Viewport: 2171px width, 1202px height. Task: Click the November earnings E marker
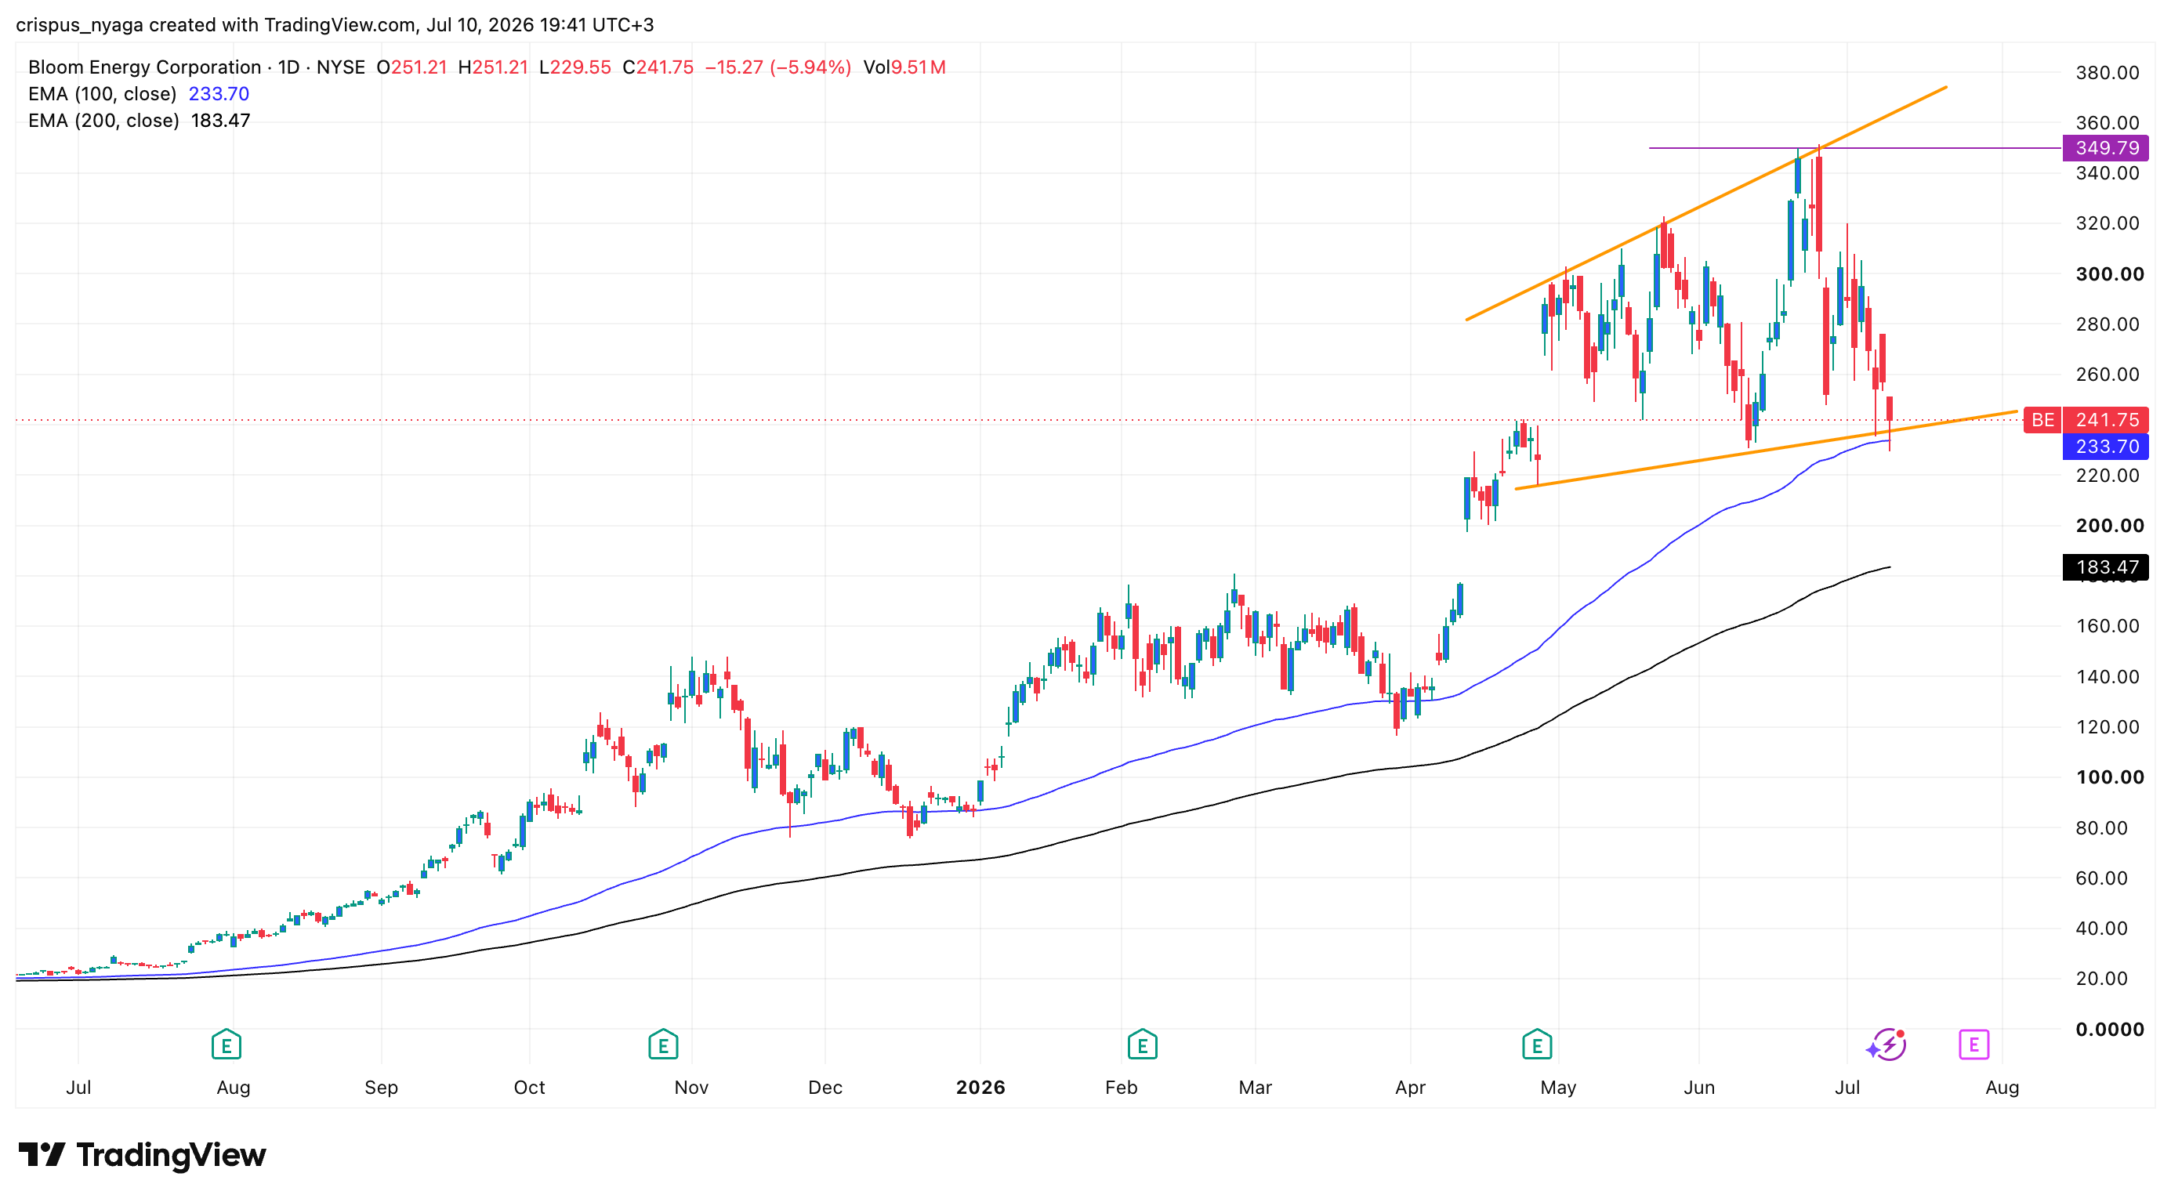(x=663, y=1045)
